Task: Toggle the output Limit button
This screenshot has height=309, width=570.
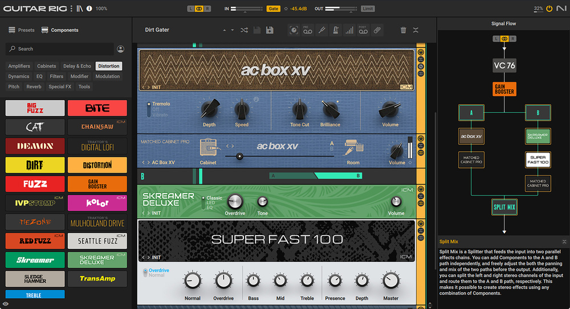Action: click(x=368, y=9)
